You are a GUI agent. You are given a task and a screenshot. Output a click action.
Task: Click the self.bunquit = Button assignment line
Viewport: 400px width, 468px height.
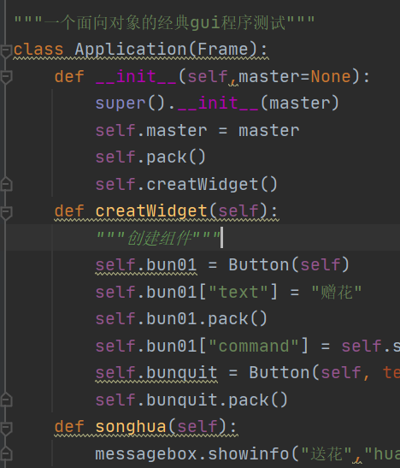(248, 373)
